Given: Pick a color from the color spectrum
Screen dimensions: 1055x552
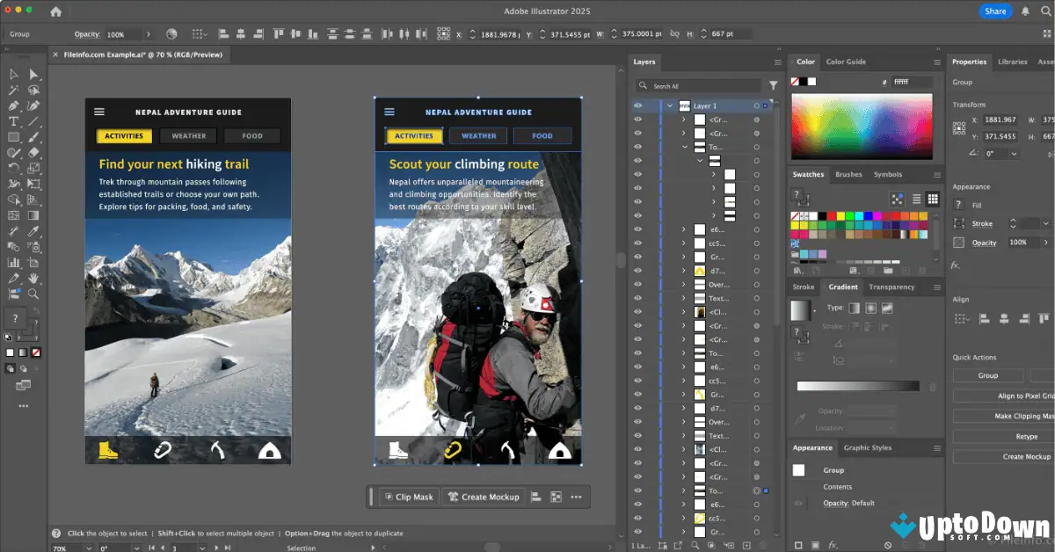Looking at the screenshot, I should pyautogui.click(x=862, y=127).
